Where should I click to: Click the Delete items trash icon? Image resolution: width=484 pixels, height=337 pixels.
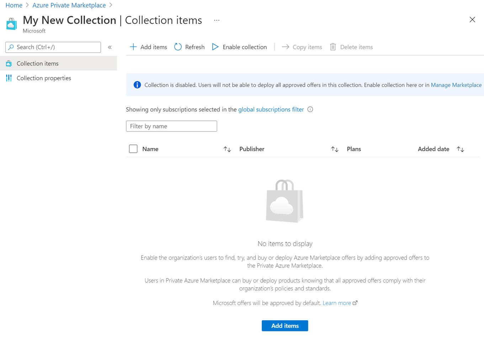333,47
